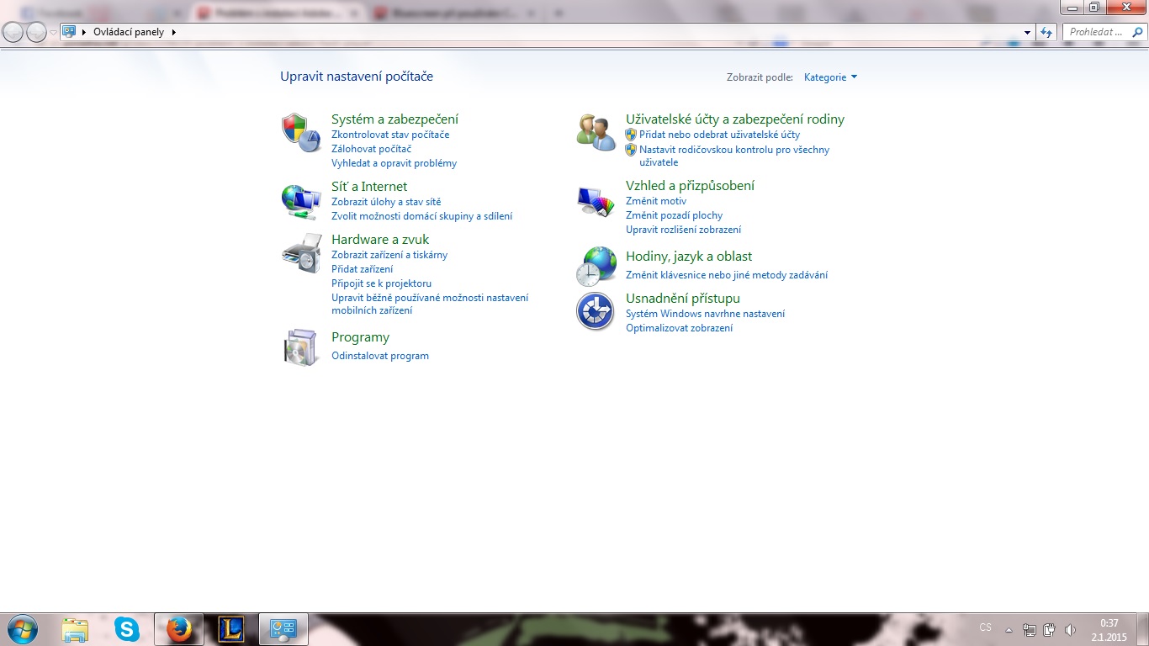Open Vzhled a přizpůsobení heading
The image size is (1149, 646).
click(690, 186)
